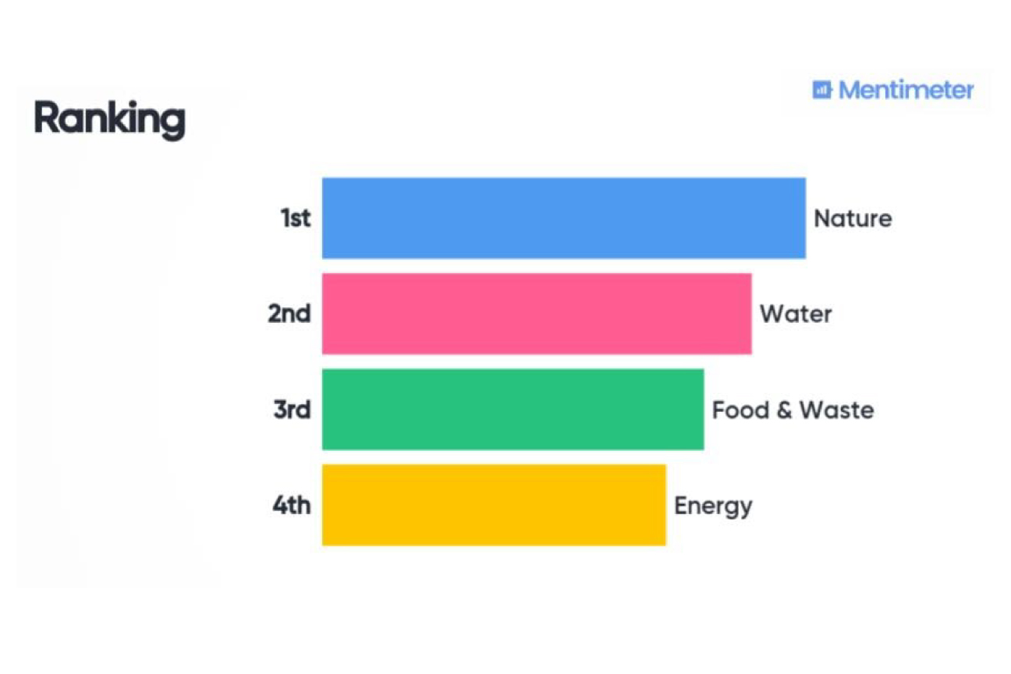
Task: Click the Nature option label
Action: pos(853,218)
